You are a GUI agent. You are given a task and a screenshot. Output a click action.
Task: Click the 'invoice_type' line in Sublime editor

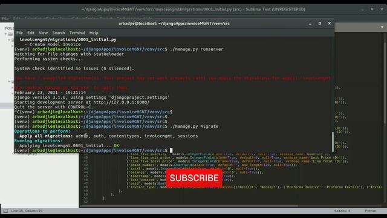tap(254, 187)
